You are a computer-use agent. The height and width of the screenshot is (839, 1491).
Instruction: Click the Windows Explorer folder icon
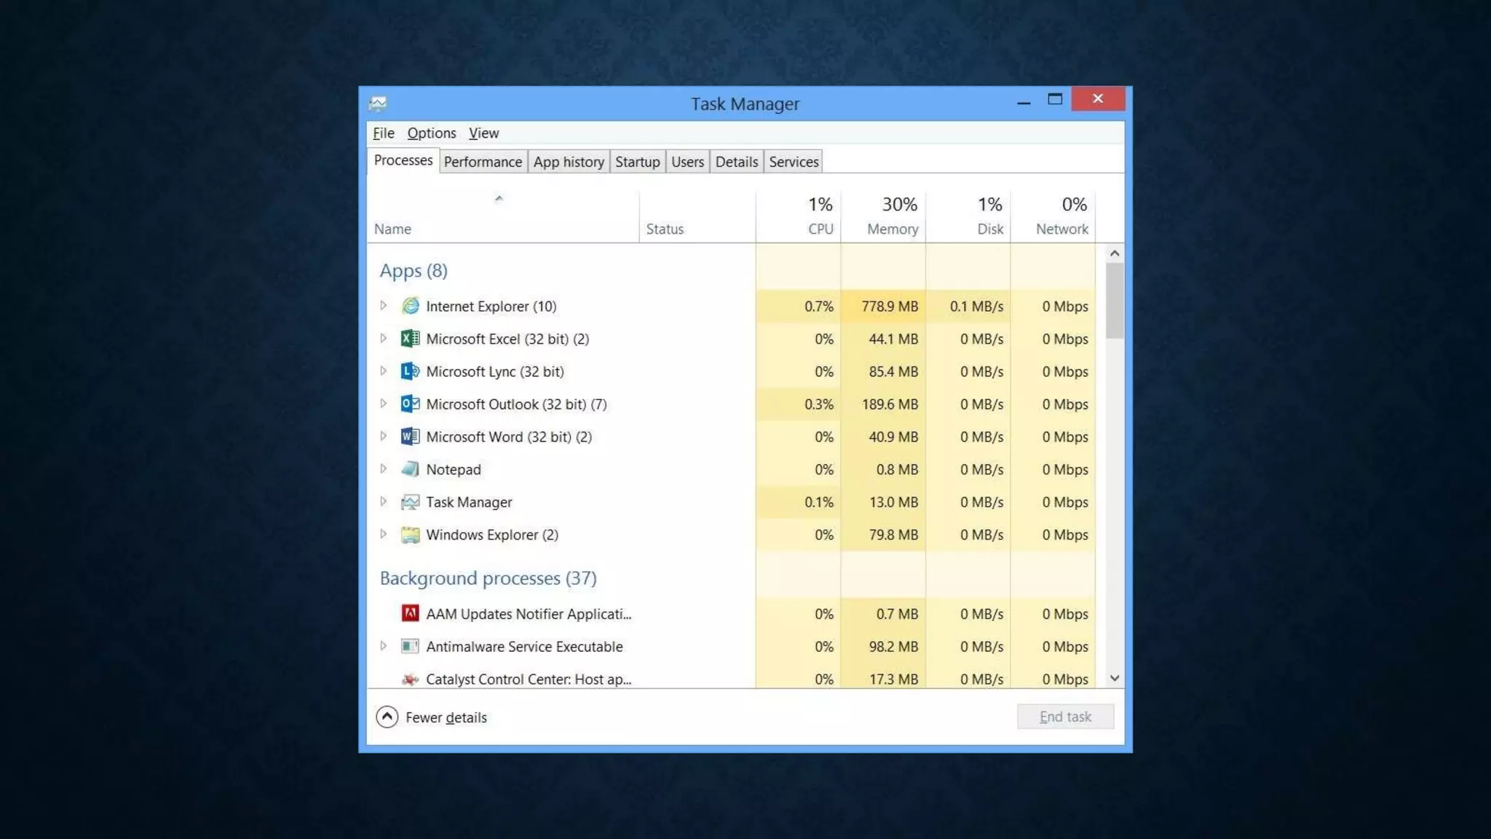[x=410, y=535]
